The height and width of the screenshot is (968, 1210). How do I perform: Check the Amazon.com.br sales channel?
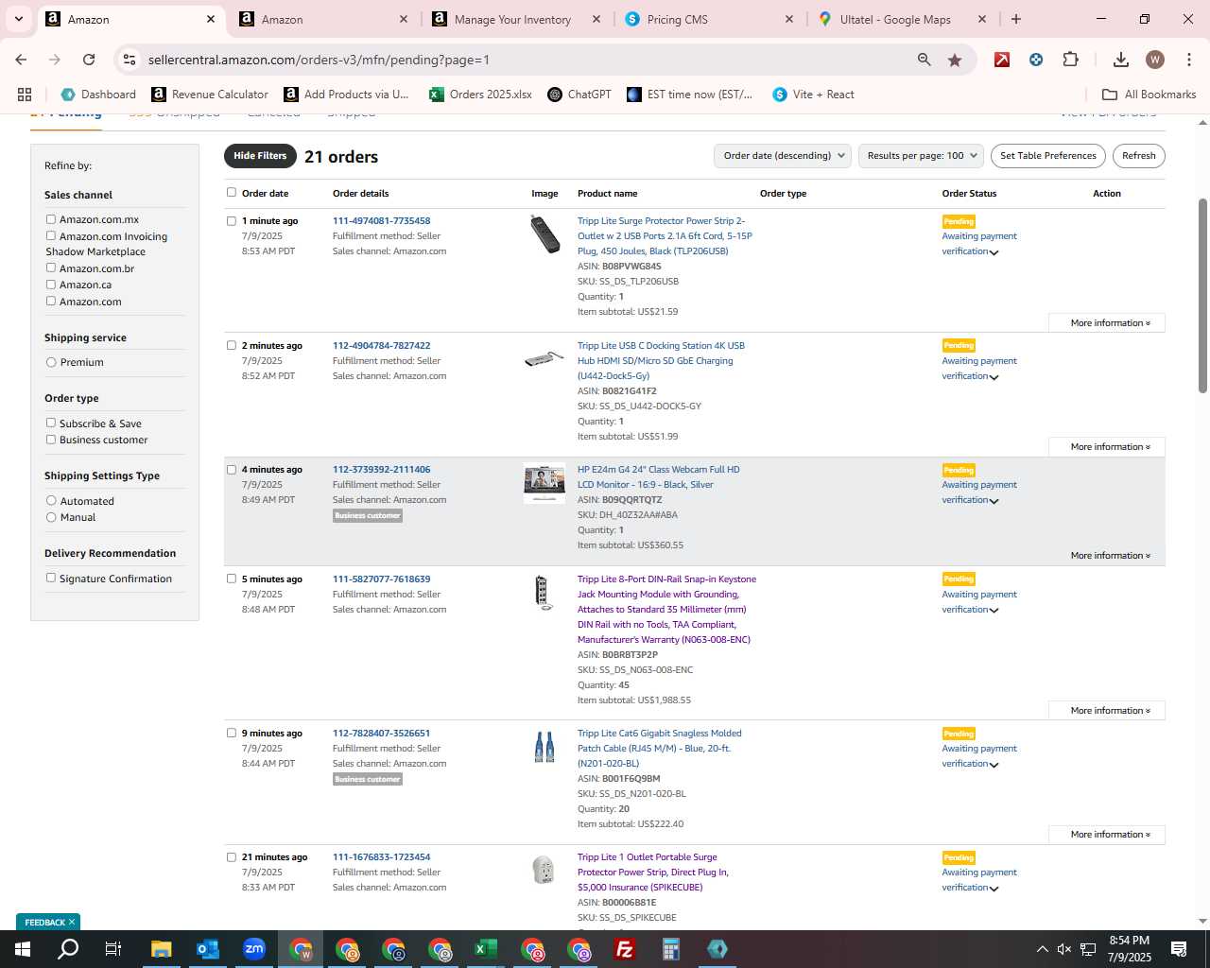(x=51, y=268)
